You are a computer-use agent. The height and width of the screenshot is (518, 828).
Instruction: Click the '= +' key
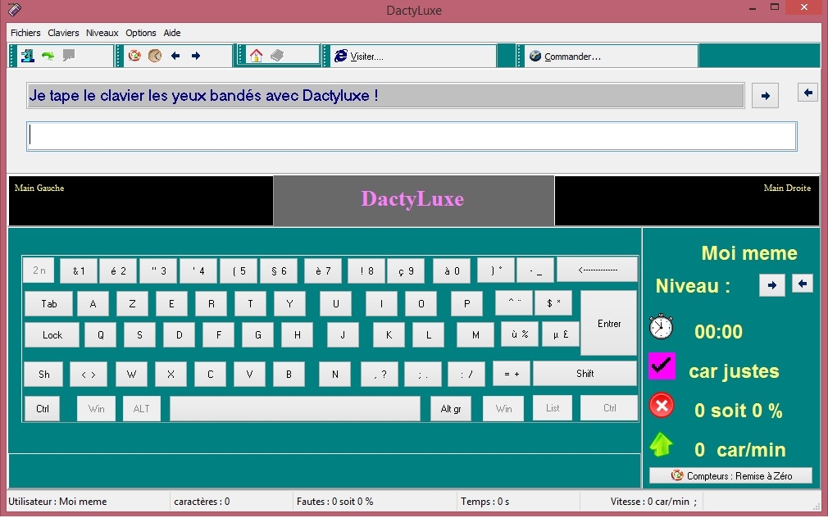tap(512, 373)
